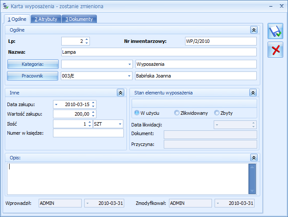
Task: Click inside the Opis text area
Action: click(x=128, y=179)
